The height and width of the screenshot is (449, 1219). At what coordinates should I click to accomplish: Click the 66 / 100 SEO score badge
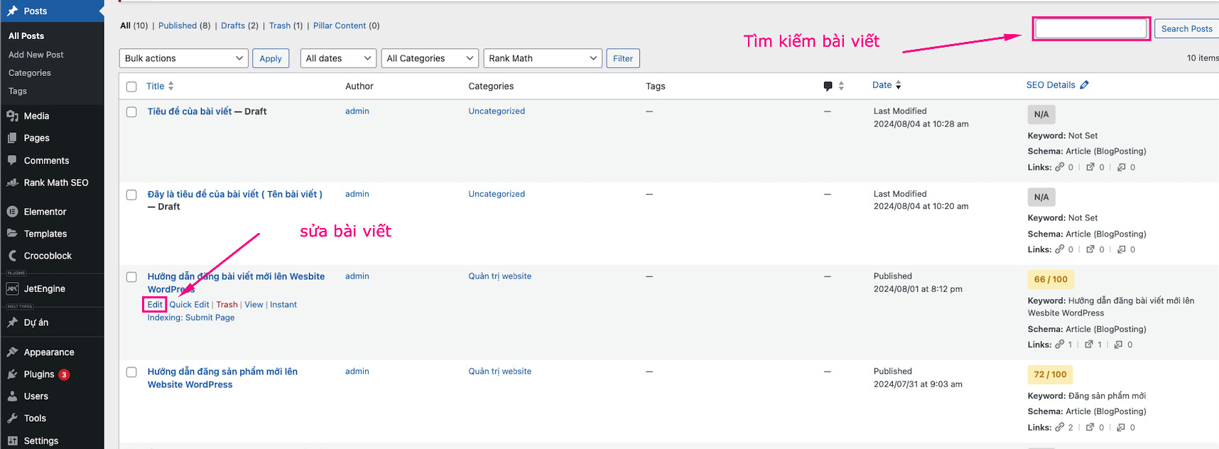[1050, 279]
